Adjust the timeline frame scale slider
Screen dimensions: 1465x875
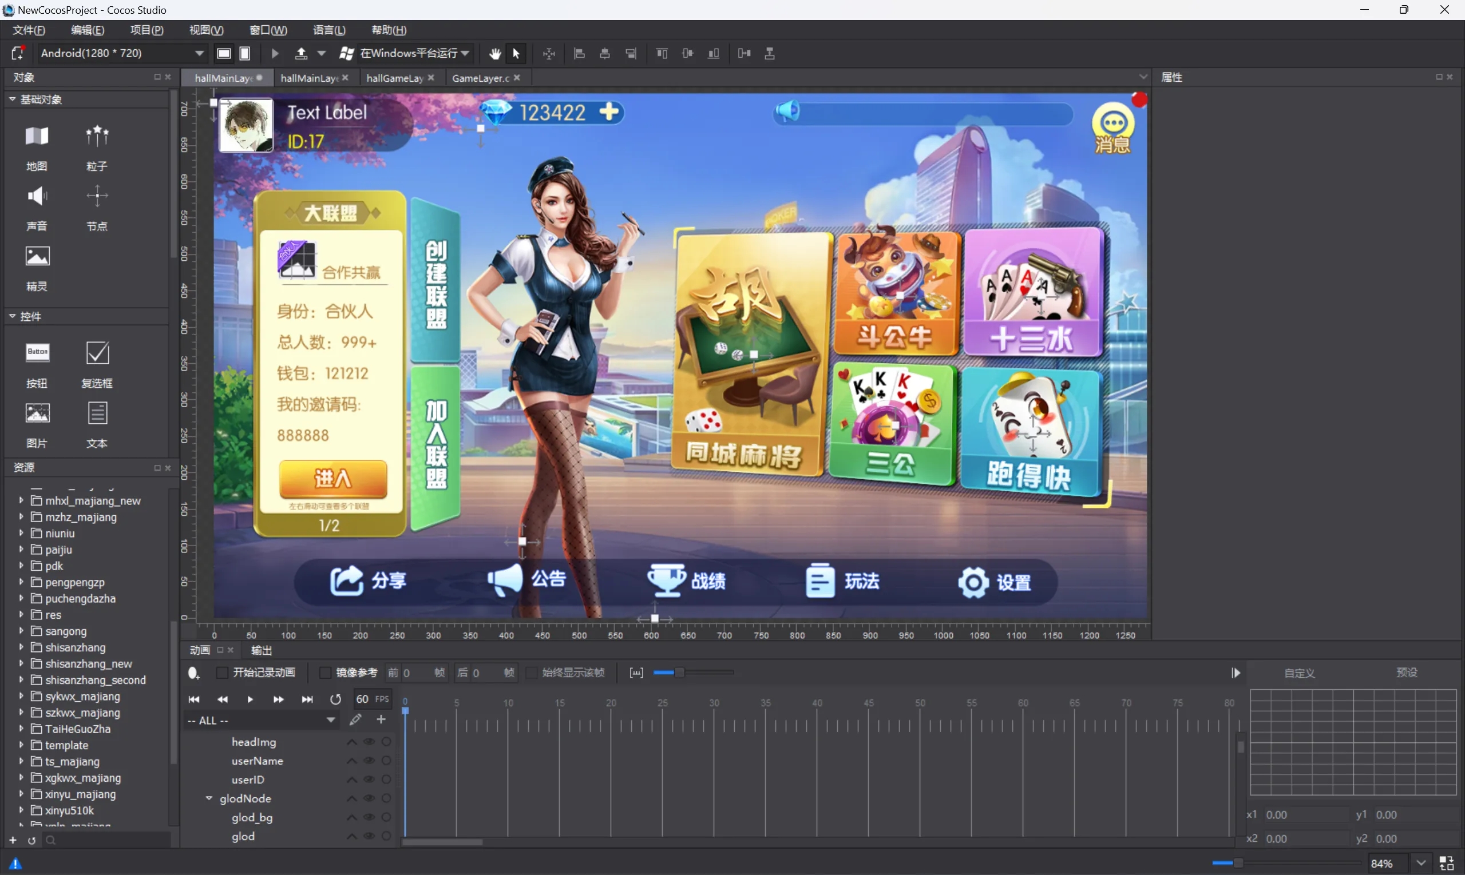coord(679,673)
